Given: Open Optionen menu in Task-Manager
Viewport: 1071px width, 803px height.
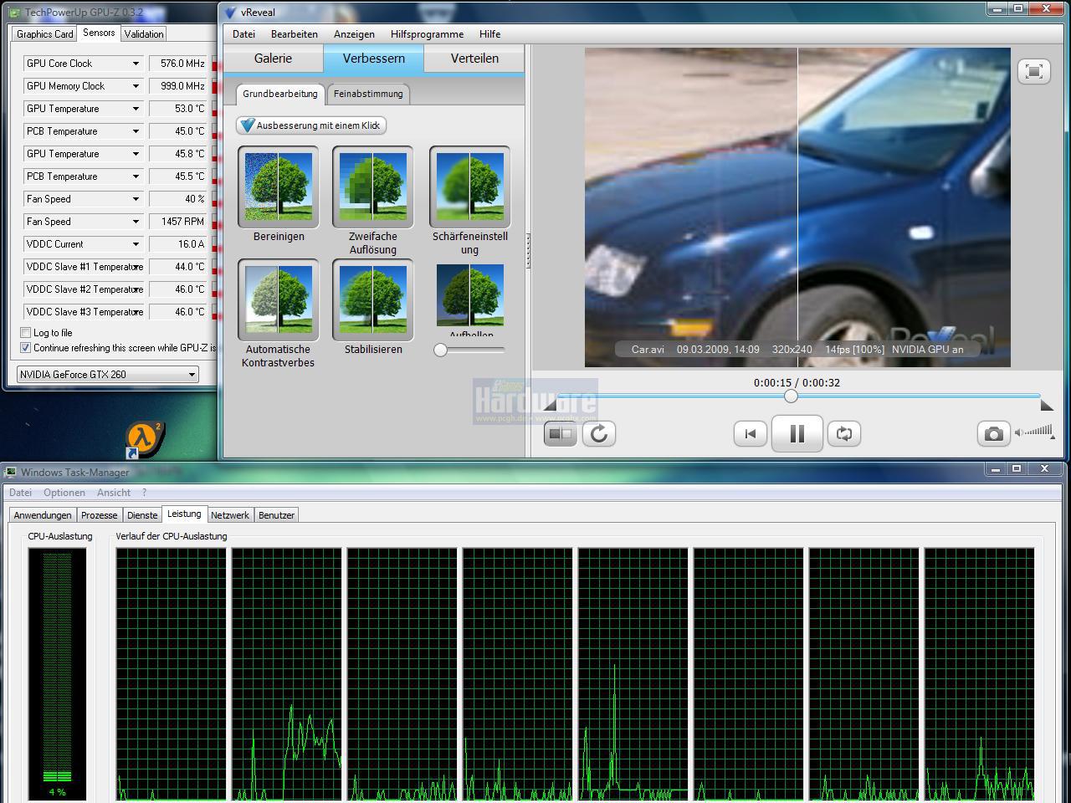Looking at the screenshot, I should pyautogui.click(x=64, y=493).
